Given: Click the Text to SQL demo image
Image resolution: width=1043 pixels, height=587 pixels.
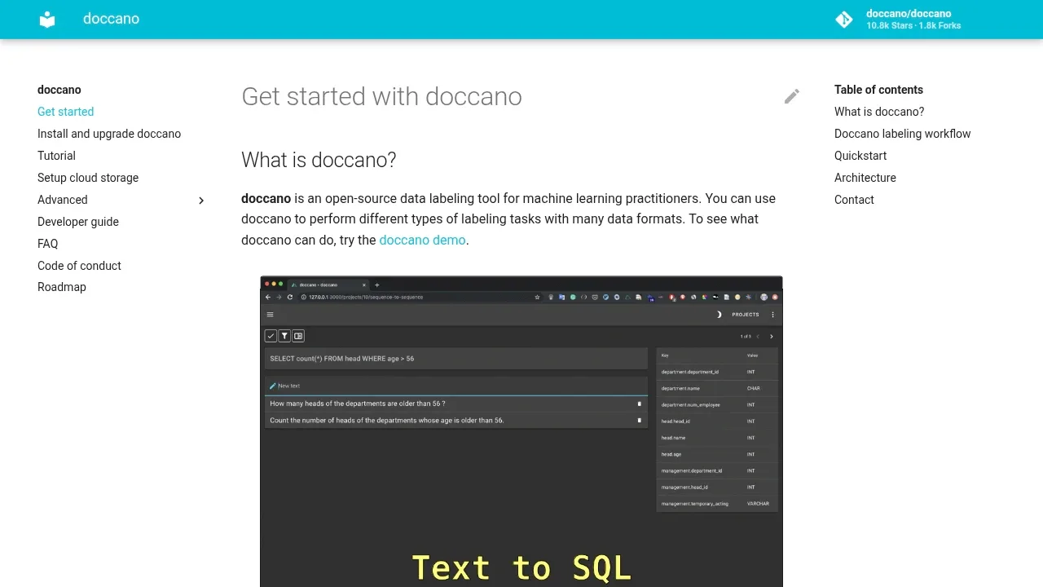Looking at the screenshot, I should click(521, 431).
